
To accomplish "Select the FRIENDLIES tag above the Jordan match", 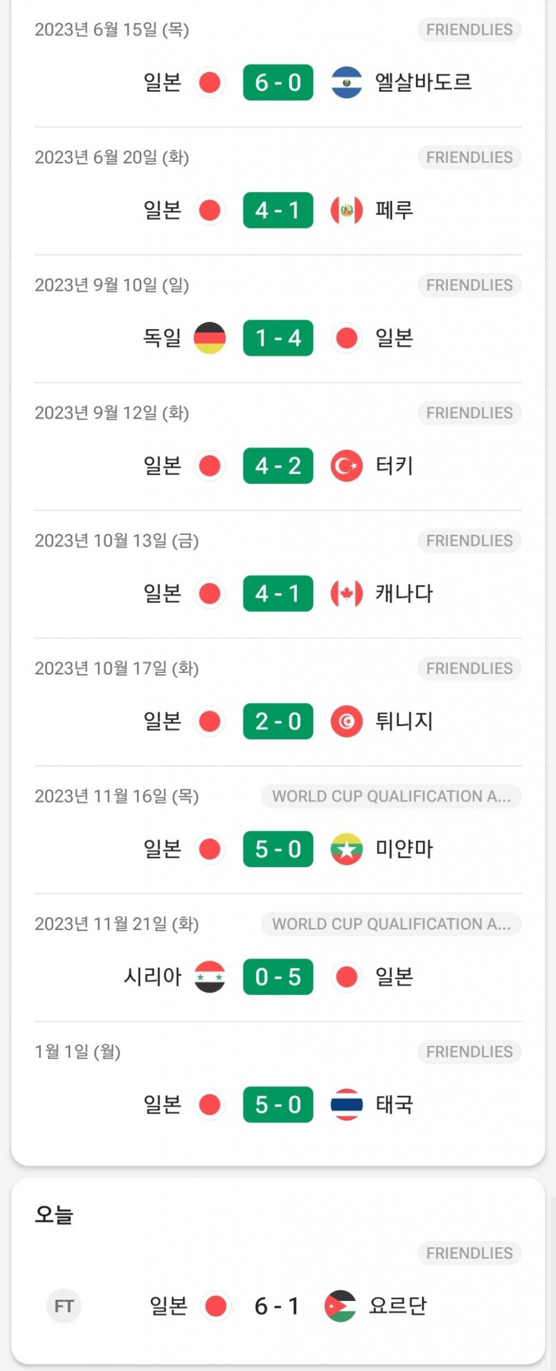I will 469,1253.
